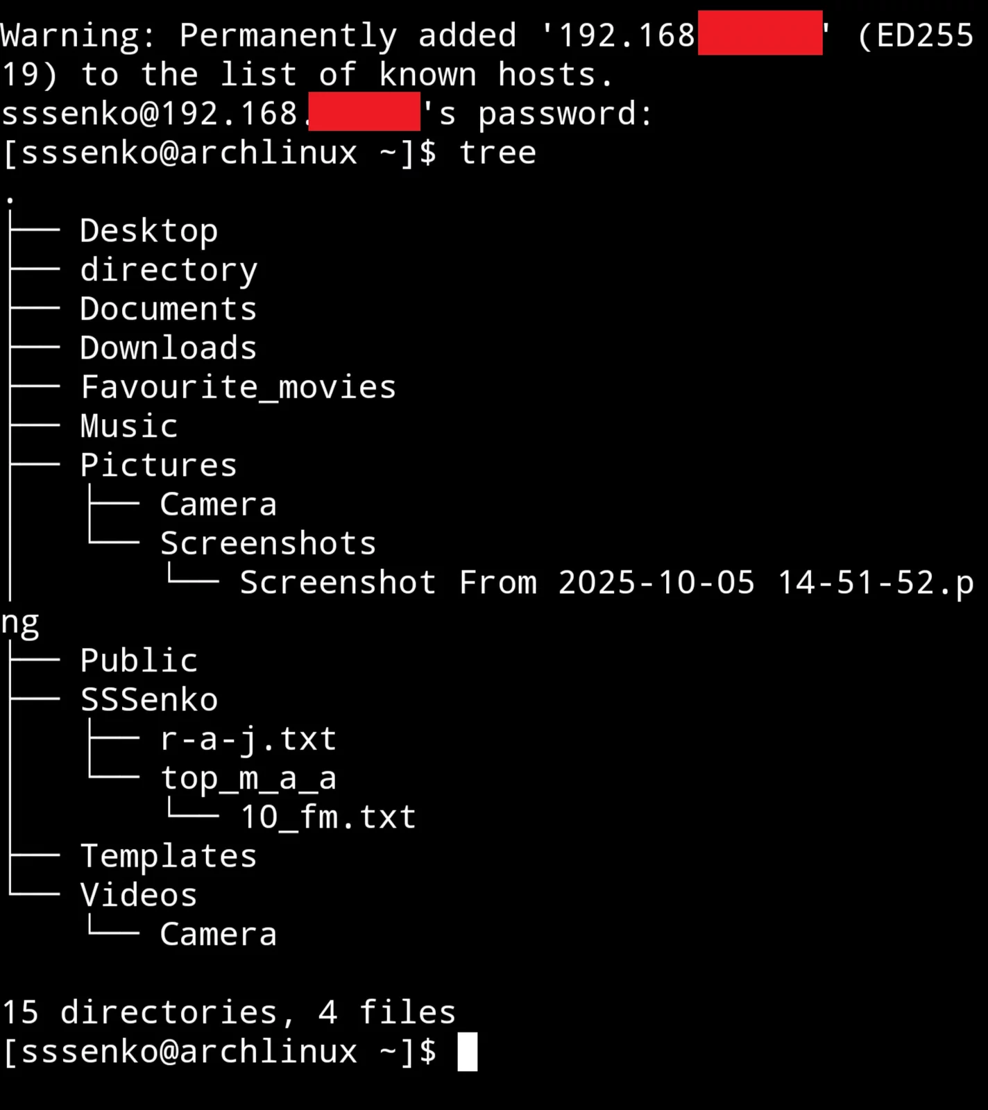Viewport: 988px width, 1110px height.
Task: Select the Downloads folder entry
Action: click(169, 348)
